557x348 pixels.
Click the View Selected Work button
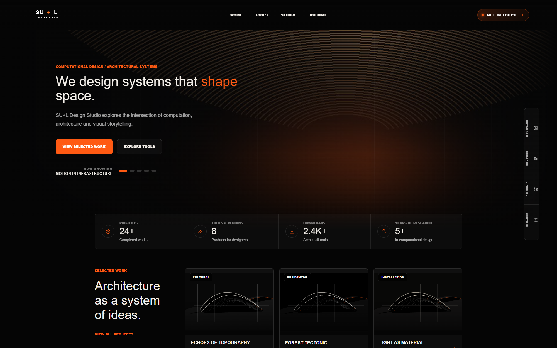pos(84,147)
